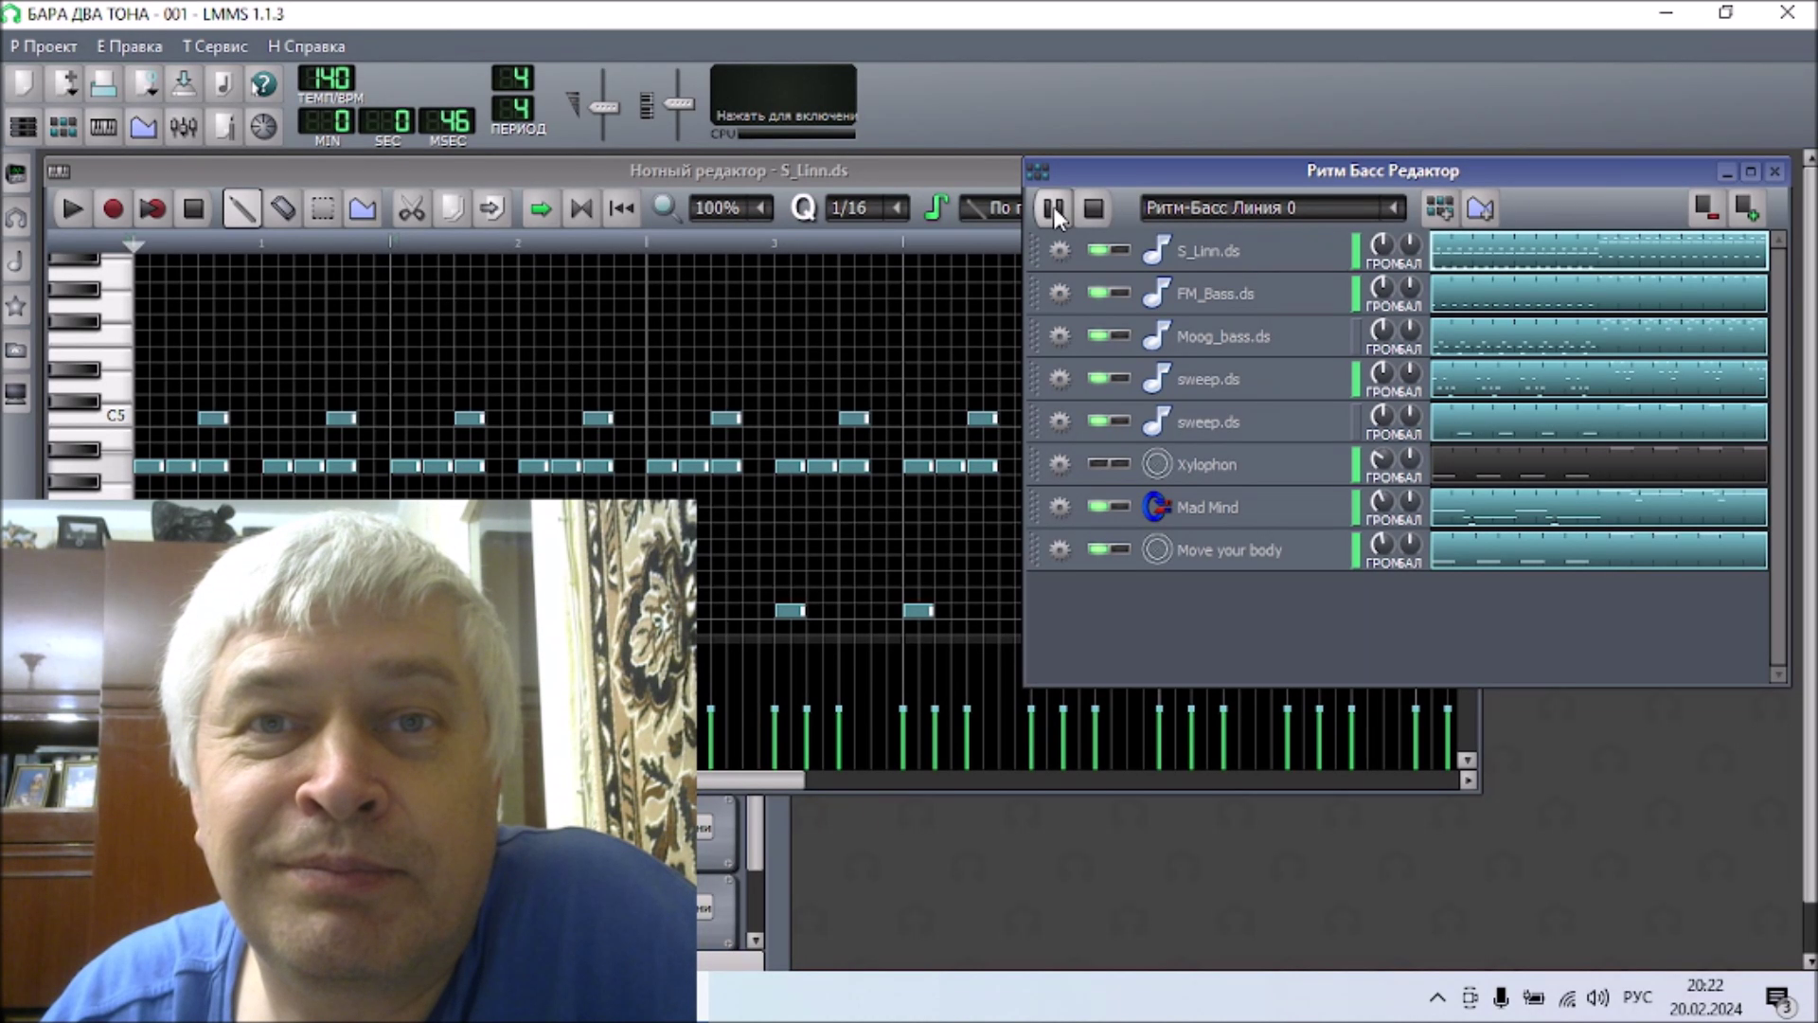Click the Moog_bass.ds track name button
This screenshot has height=1023, width=1818.
click(x=1222, y=336)
